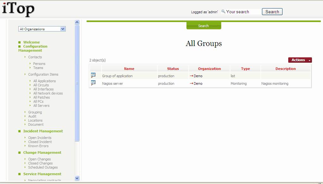Sort the table by Name column
Viewport: 323px width, 184px height.
129,69
